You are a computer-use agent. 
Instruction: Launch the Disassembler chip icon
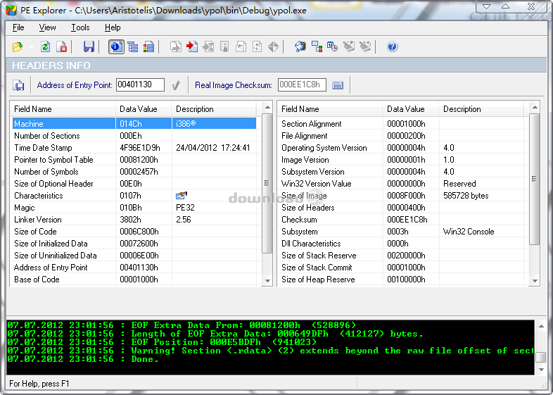[x=300, y=47]
